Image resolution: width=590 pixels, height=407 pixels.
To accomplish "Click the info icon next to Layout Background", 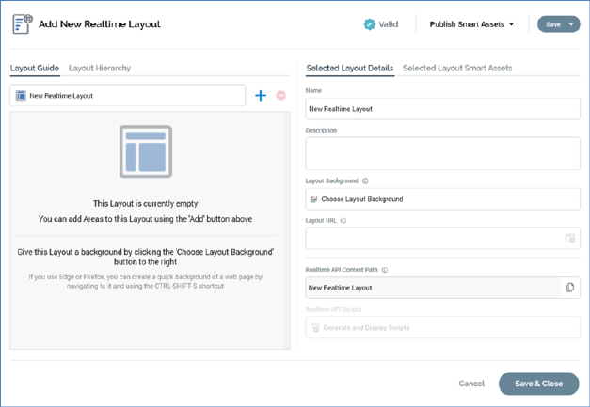I will click(365, 181).
